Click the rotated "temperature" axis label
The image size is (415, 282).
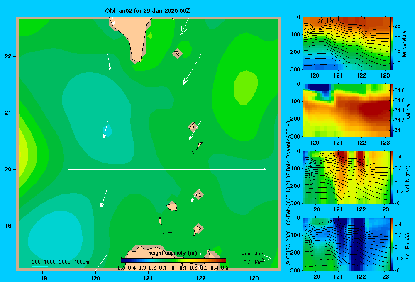coord(404,44)
